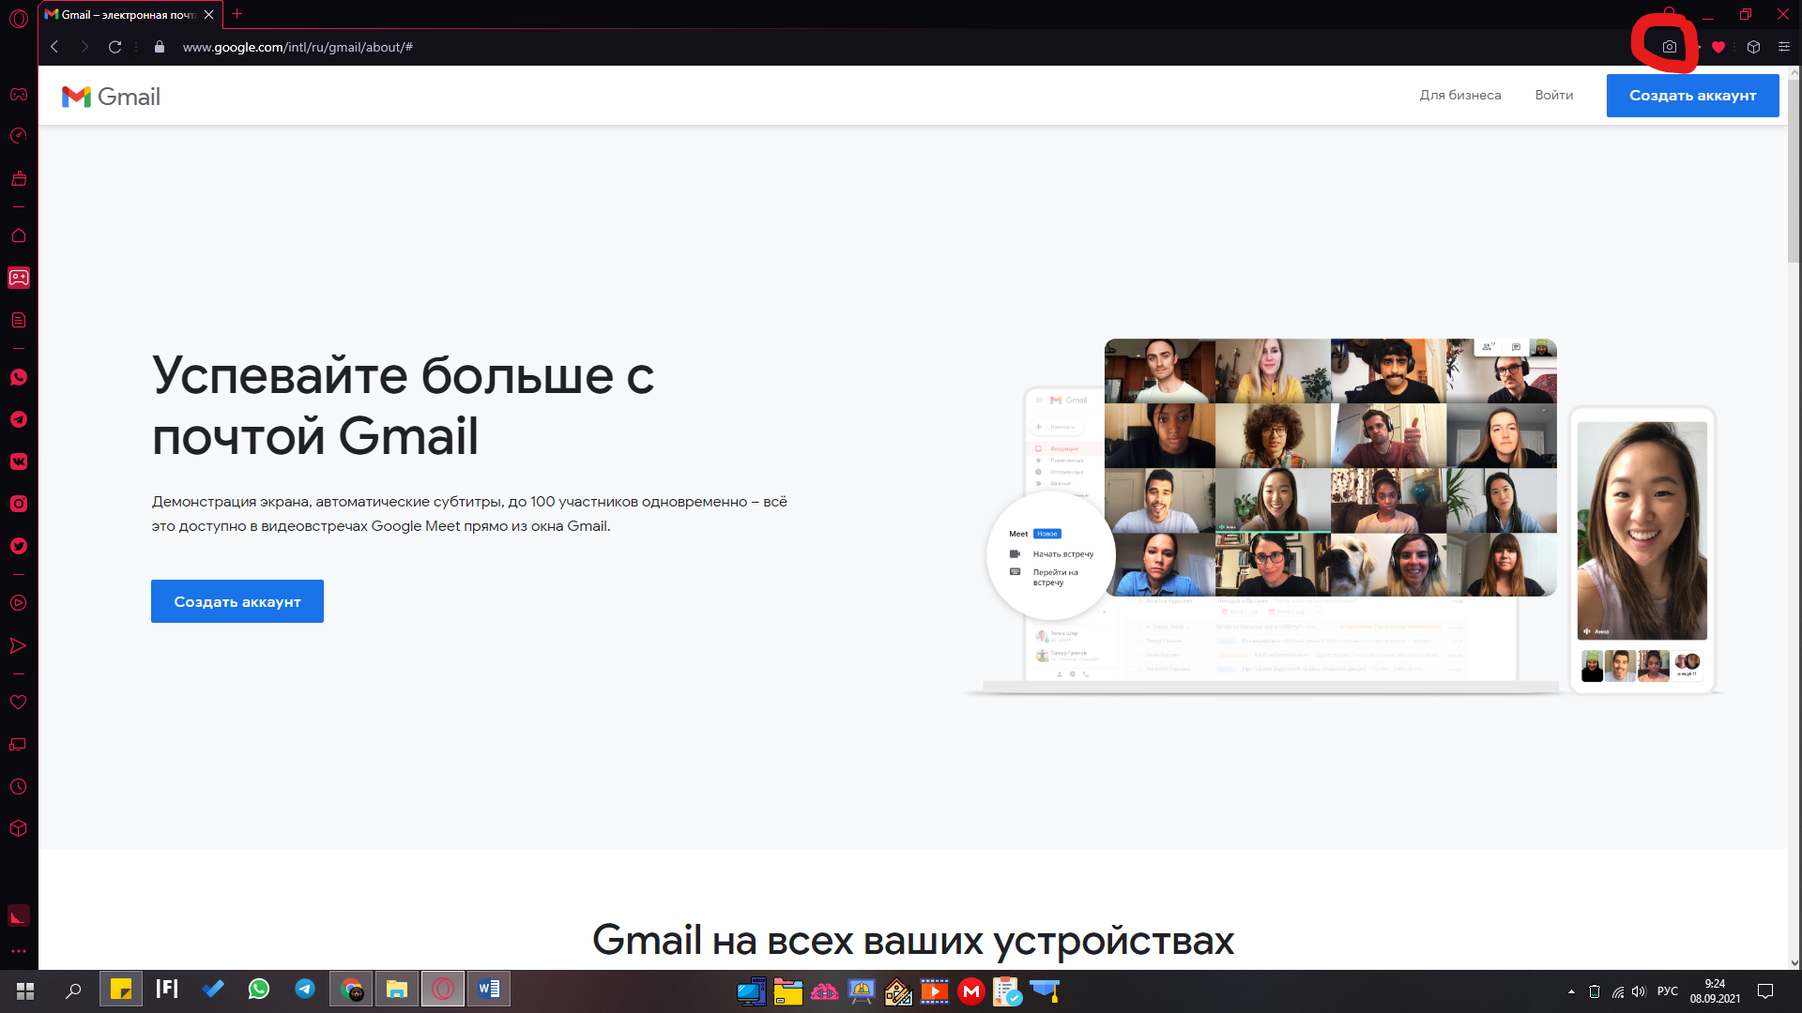Switch to Word in the taskbar
Viewport: 1802px width, 1013px height.
(489, 990)
